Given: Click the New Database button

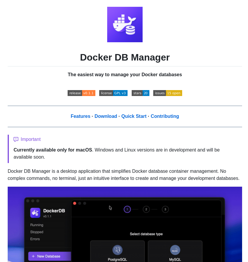Looking at the screenshot, I should tap(49, 256).
